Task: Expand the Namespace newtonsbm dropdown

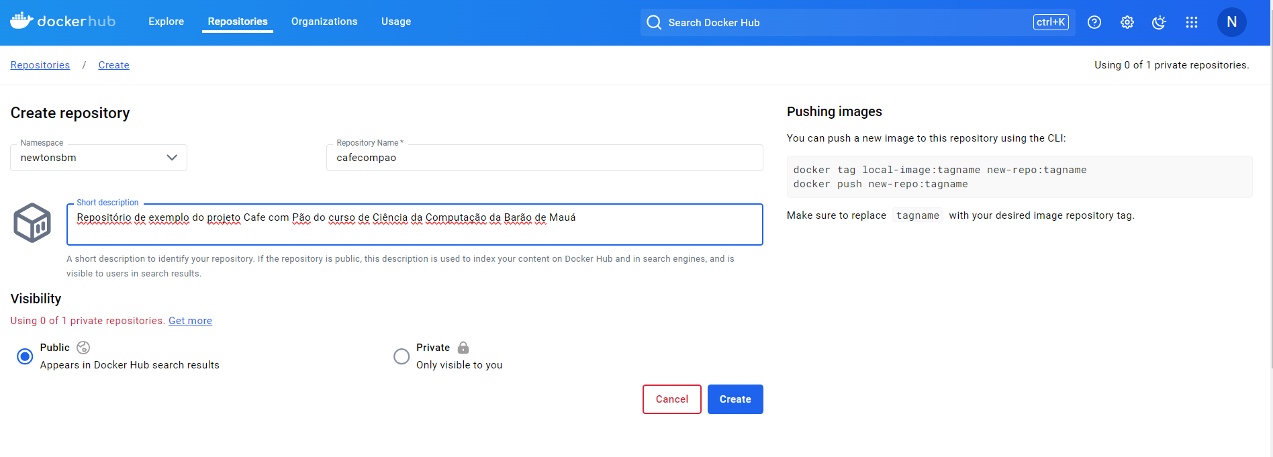Action: coord(99,158)
